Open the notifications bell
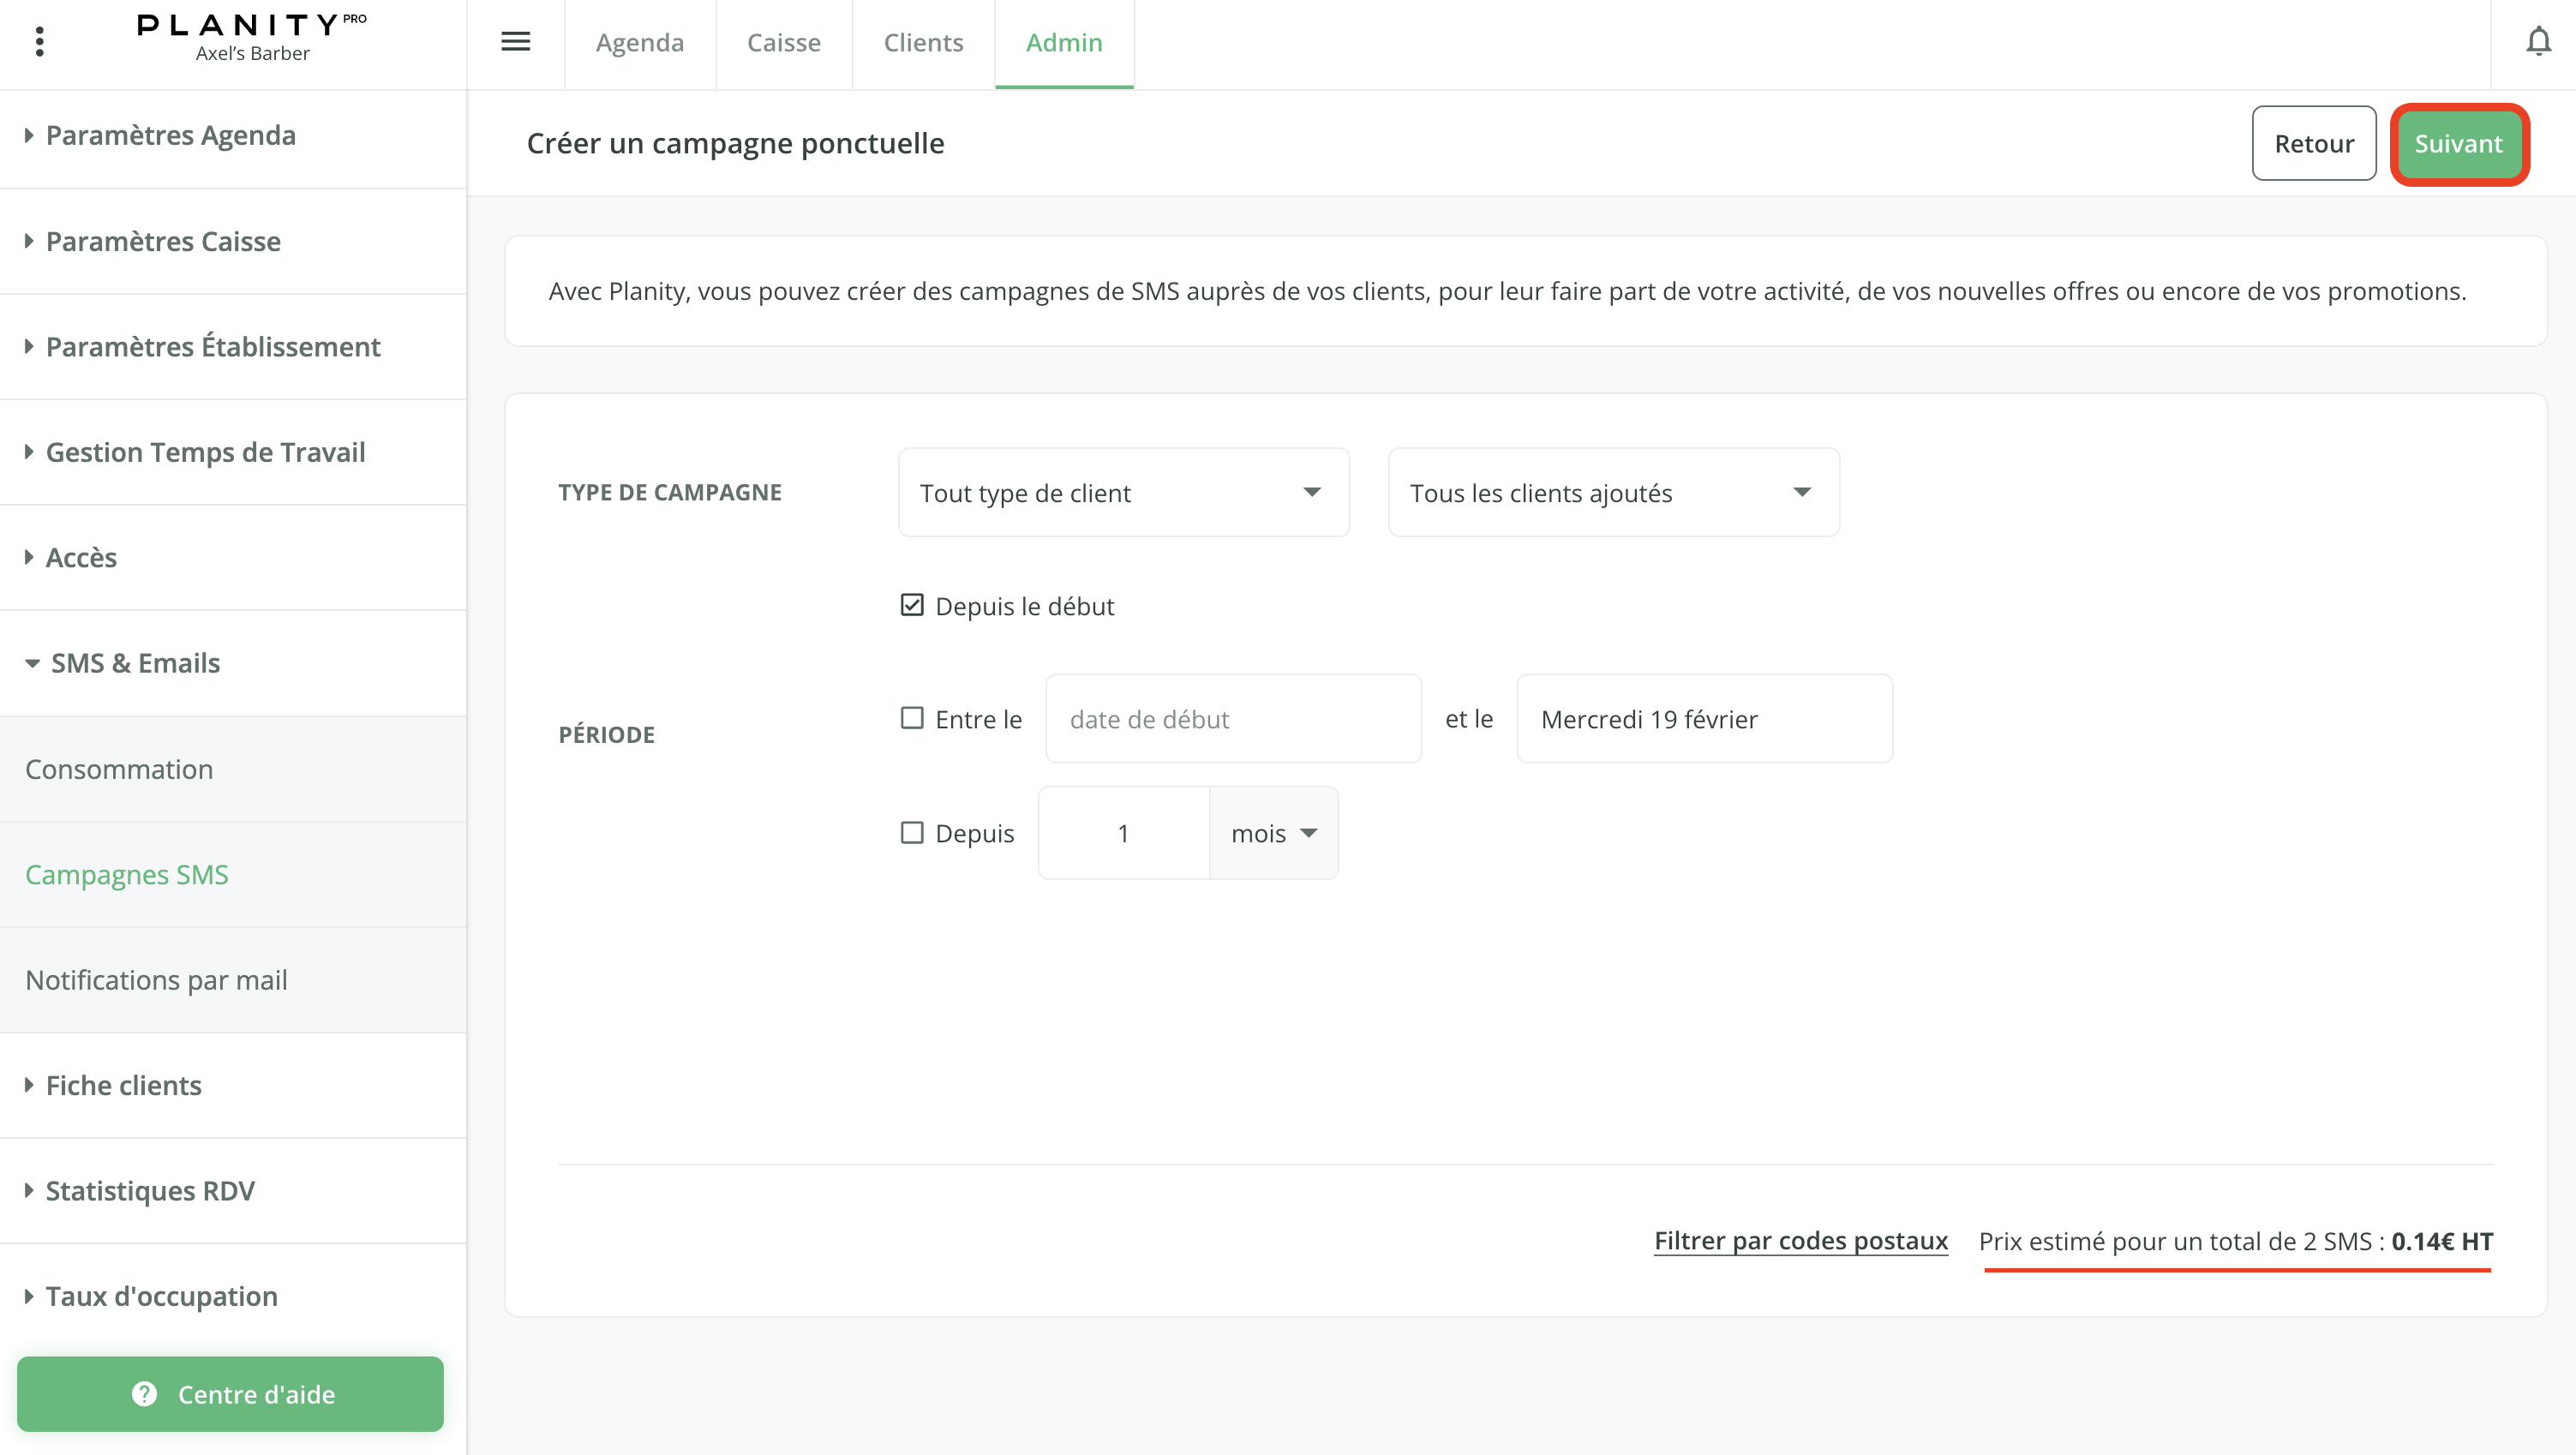This screenshot has width=2576, height=1455. click(2538, 42)
